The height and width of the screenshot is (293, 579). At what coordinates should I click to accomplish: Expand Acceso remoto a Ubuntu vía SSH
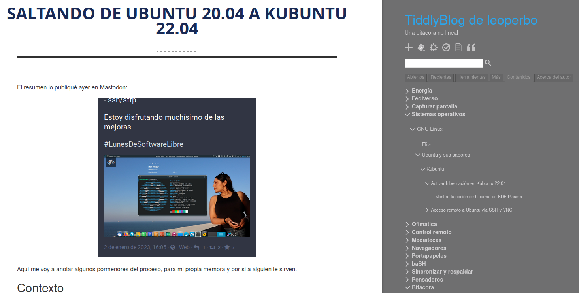[428, 210]
